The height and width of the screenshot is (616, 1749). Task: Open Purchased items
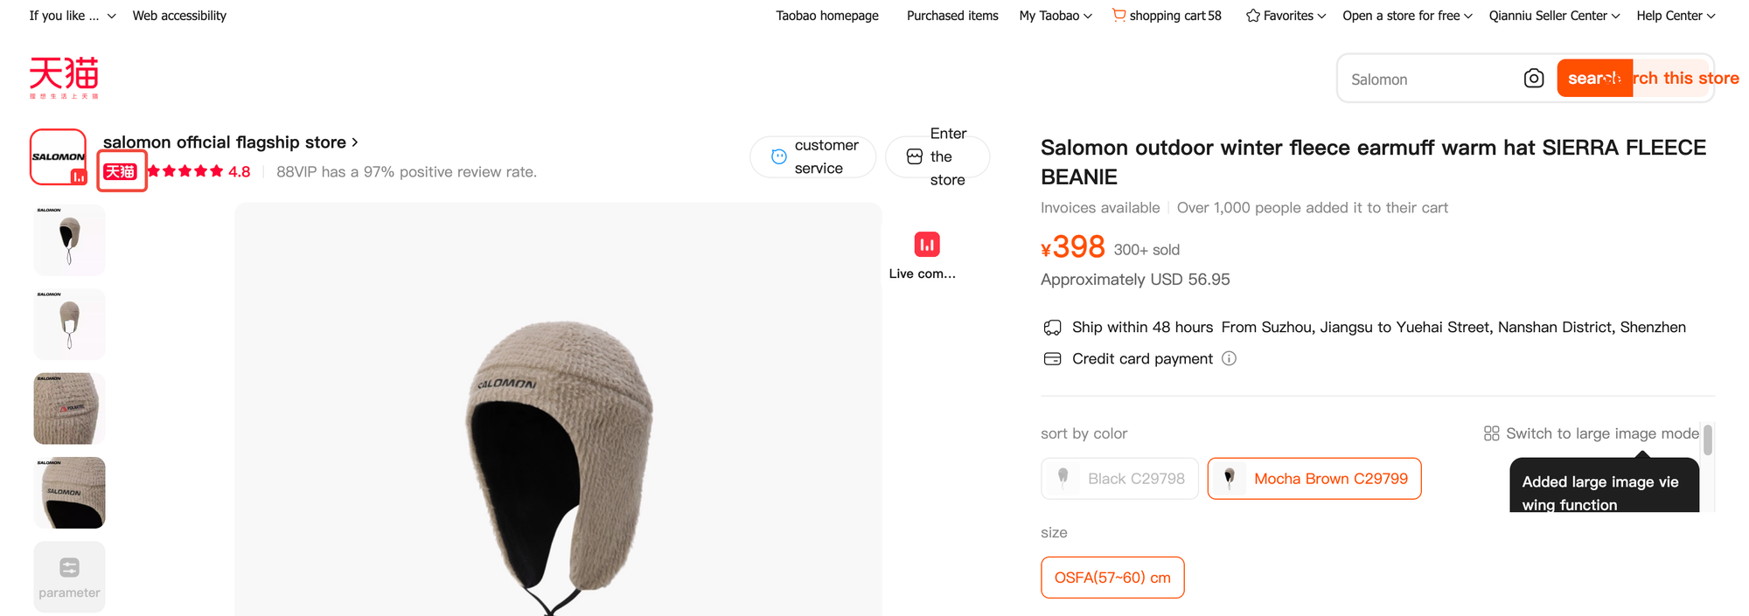coord(951,16)
